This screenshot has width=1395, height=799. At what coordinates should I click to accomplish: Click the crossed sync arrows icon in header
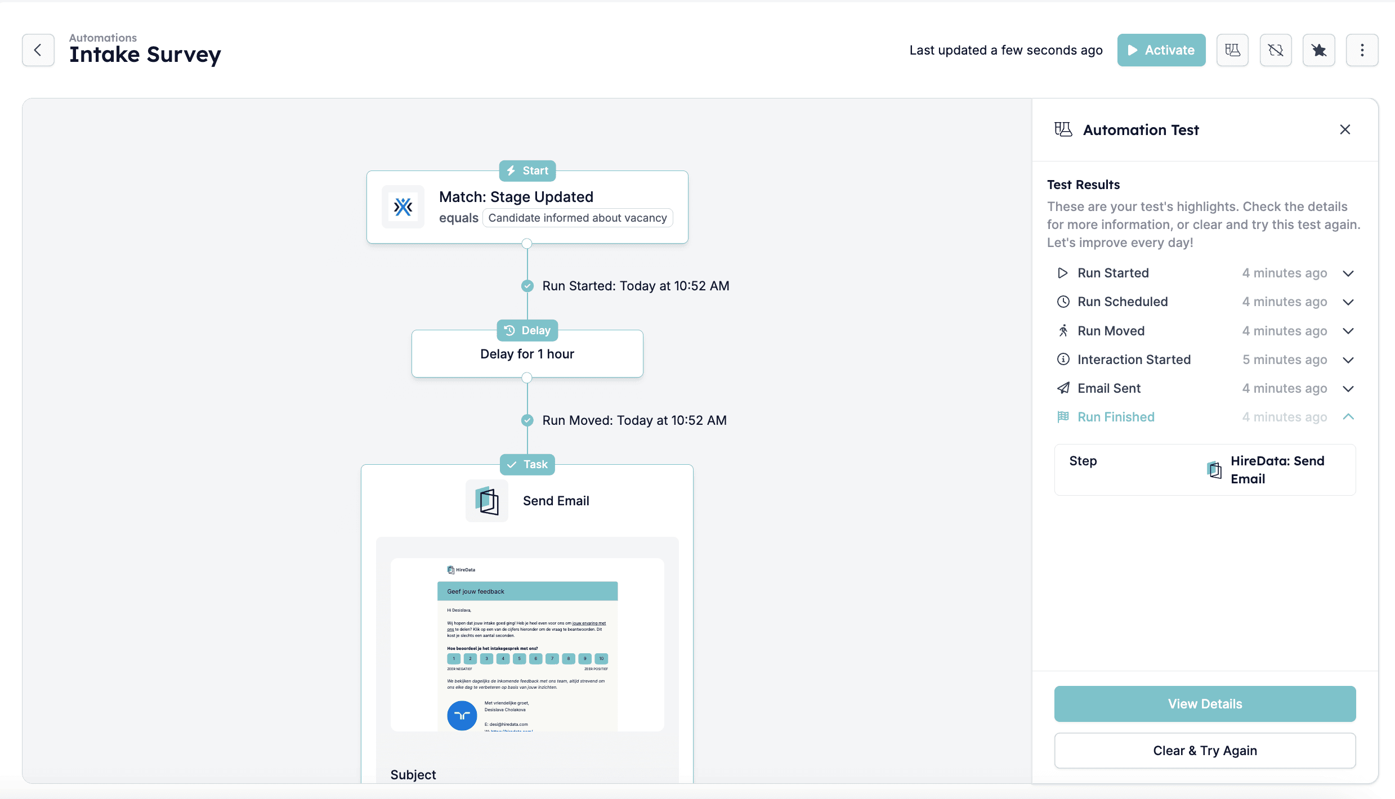coord(1276,50)
